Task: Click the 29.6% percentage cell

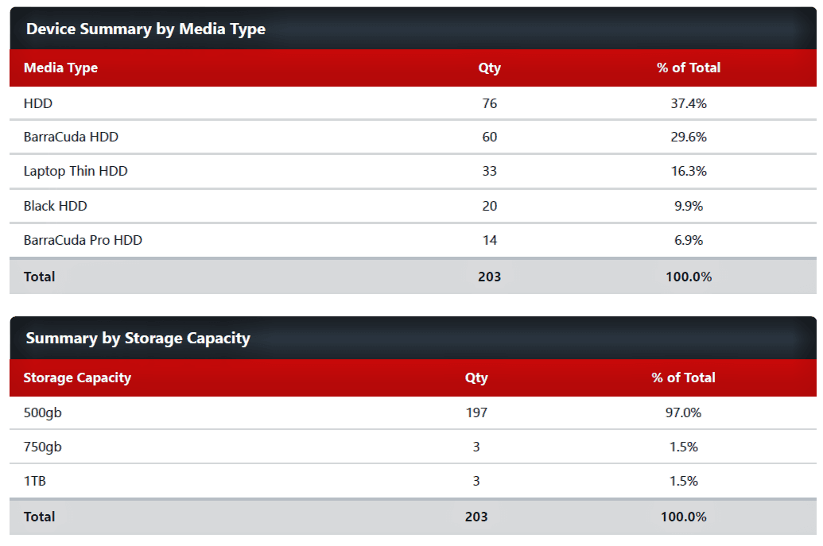Action: tap(688, 137)
